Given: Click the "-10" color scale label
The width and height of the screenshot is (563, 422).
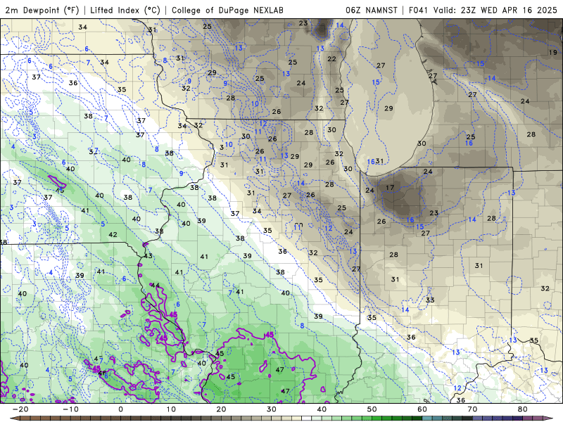Looking at the screenshot, I should coord(70,409).
